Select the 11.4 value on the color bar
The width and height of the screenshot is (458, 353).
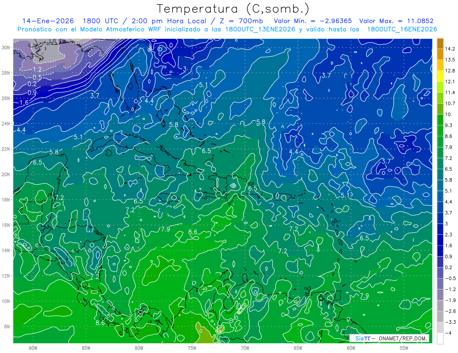click(x=450, y=93)
